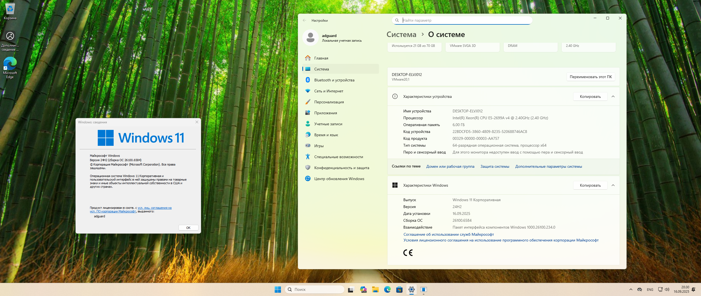701x296 pixels.
Task: Open Главная in Settings sidebar
Action: (x=340, y=58)
